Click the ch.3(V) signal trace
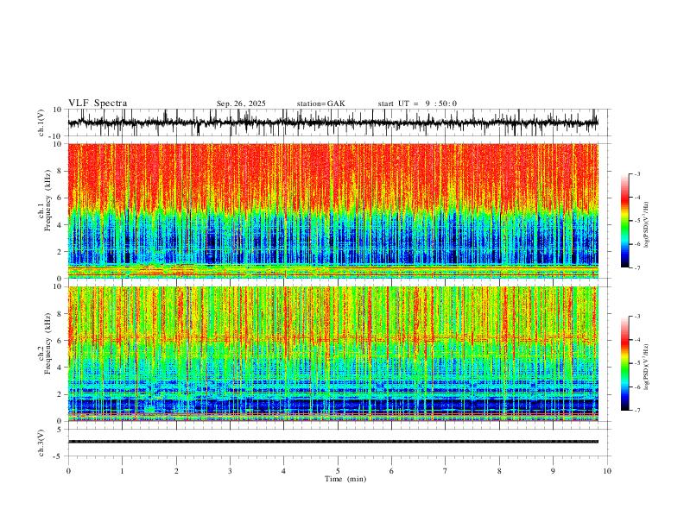Image resolution: width=684 pixels, height=528 pixels. pos(333,442)
